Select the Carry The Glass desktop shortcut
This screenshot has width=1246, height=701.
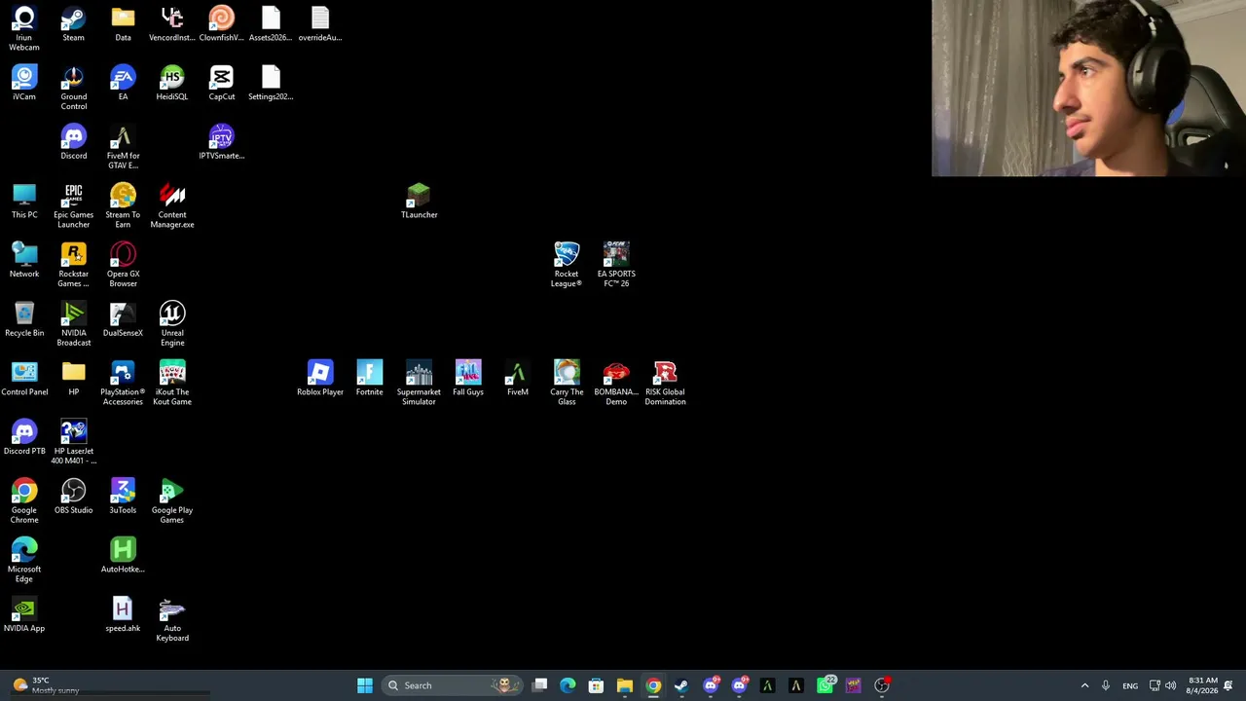click(x=567, y=384)
